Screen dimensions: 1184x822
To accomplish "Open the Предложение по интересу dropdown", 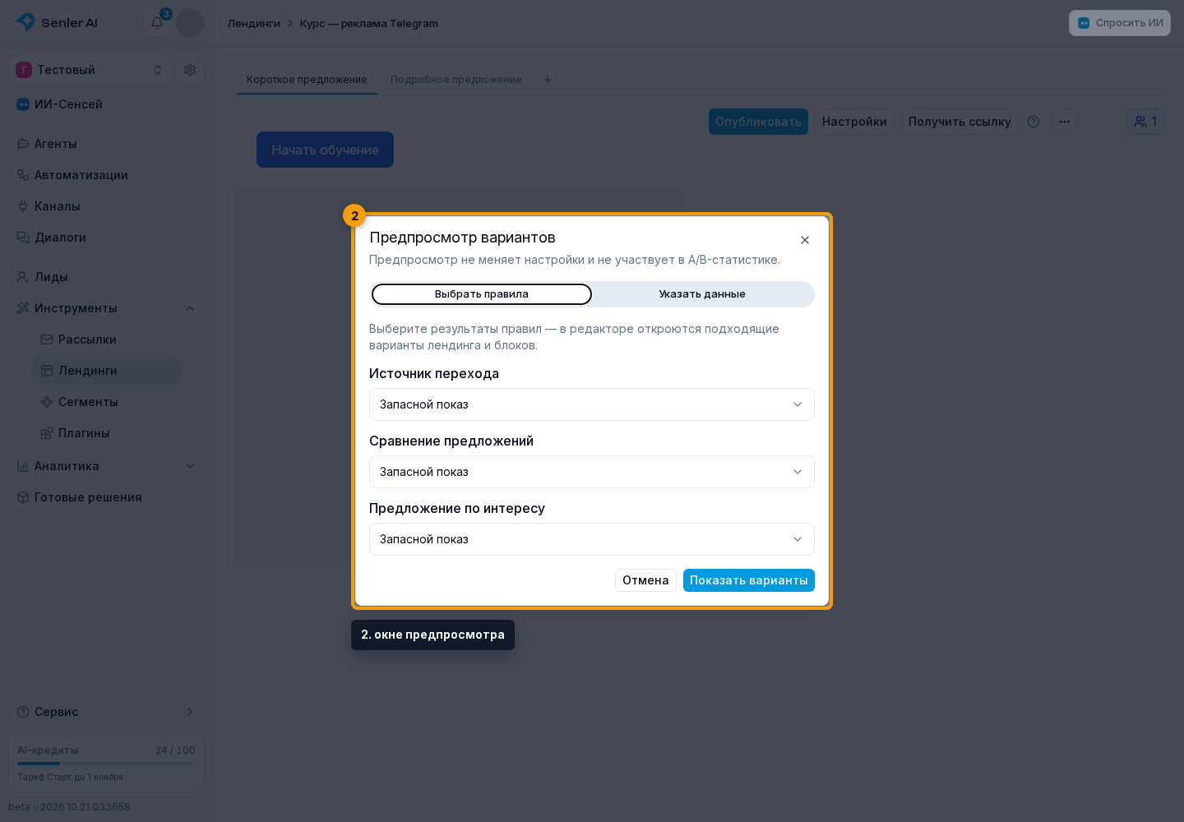I will tap(592, 539).
